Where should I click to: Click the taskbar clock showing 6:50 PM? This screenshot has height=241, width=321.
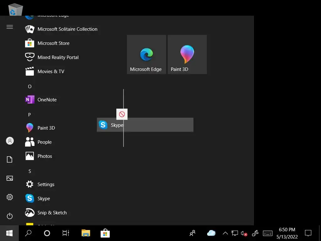click(287, 233)
